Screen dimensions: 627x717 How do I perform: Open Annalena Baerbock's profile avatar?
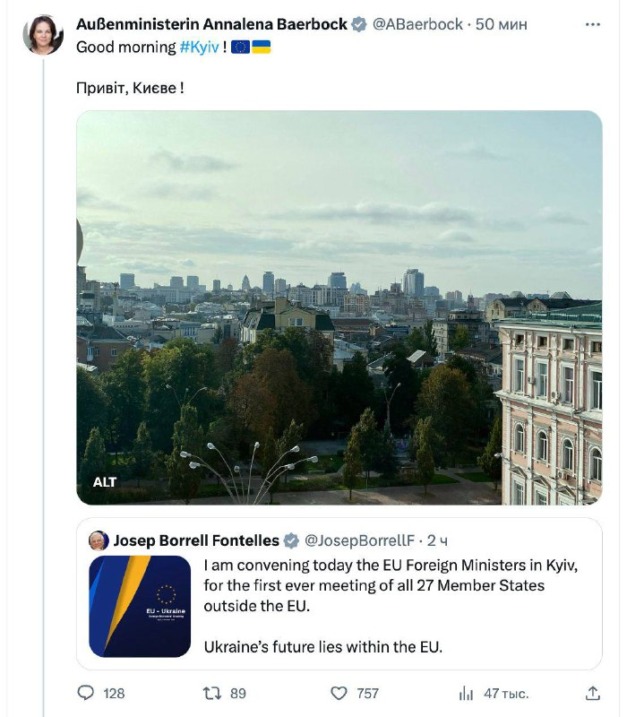43,35
